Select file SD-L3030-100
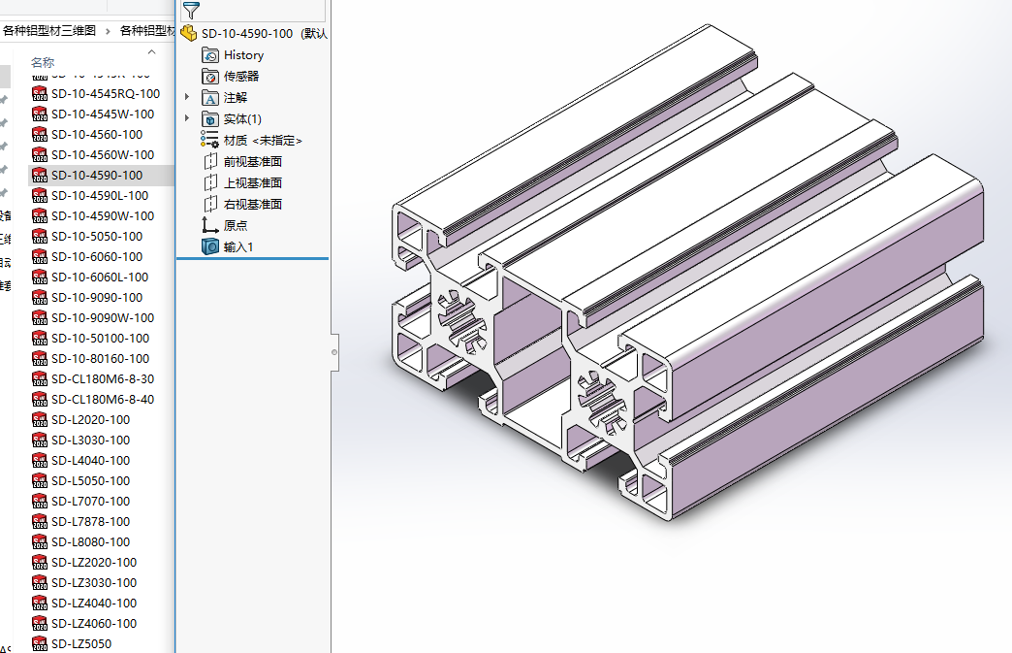Screen dimensions: 1012x653 pos(90,441)
